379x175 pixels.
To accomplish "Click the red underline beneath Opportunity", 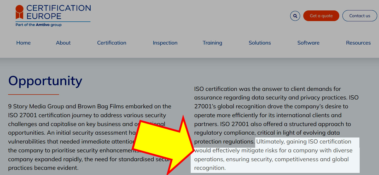I will click(x=33, y=94).
